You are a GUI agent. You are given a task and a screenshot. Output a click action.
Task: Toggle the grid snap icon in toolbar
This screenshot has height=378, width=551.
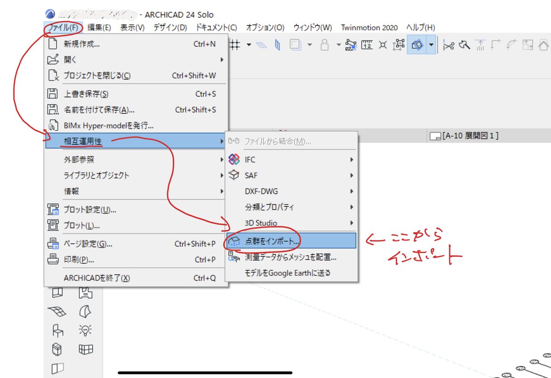(x=235, y=44)
